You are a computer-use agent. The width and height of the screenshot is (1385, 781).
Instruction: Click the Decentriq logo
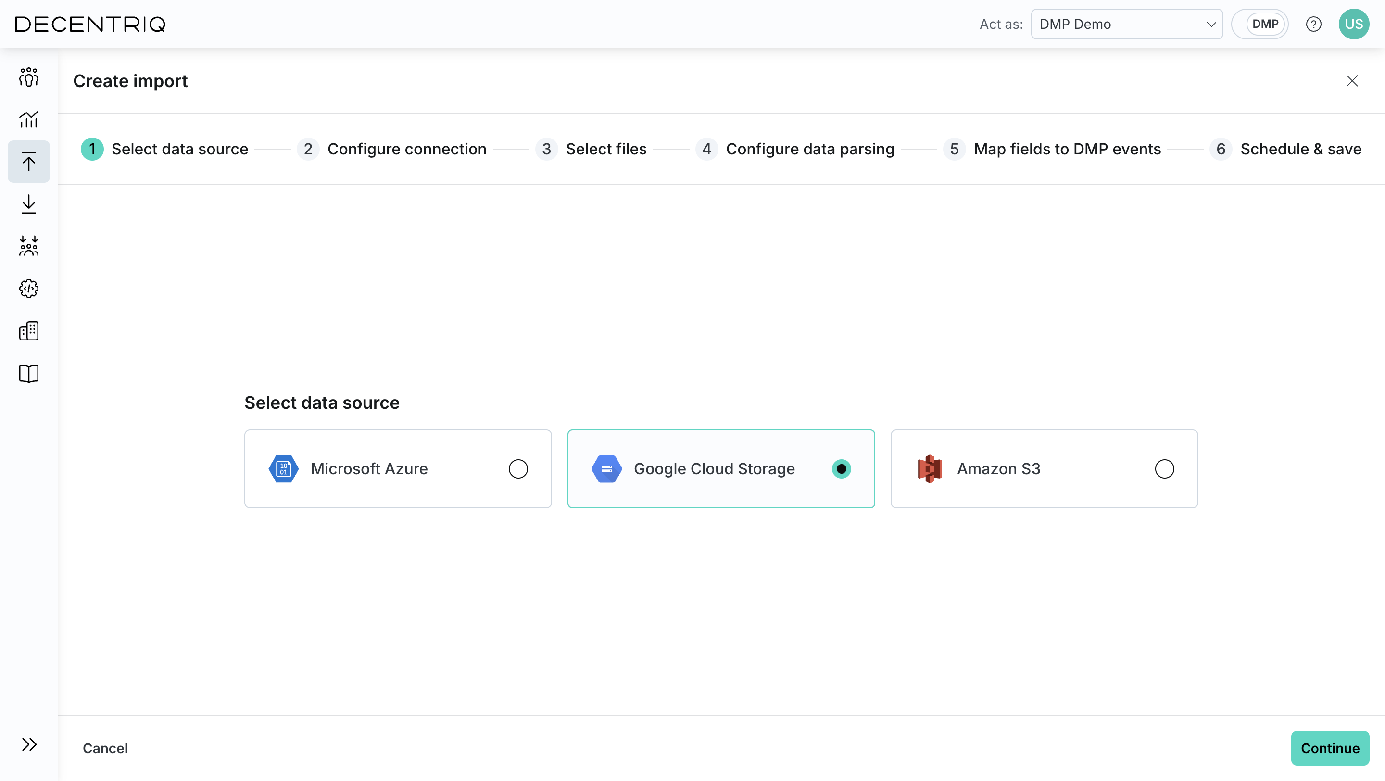[90, 24]
